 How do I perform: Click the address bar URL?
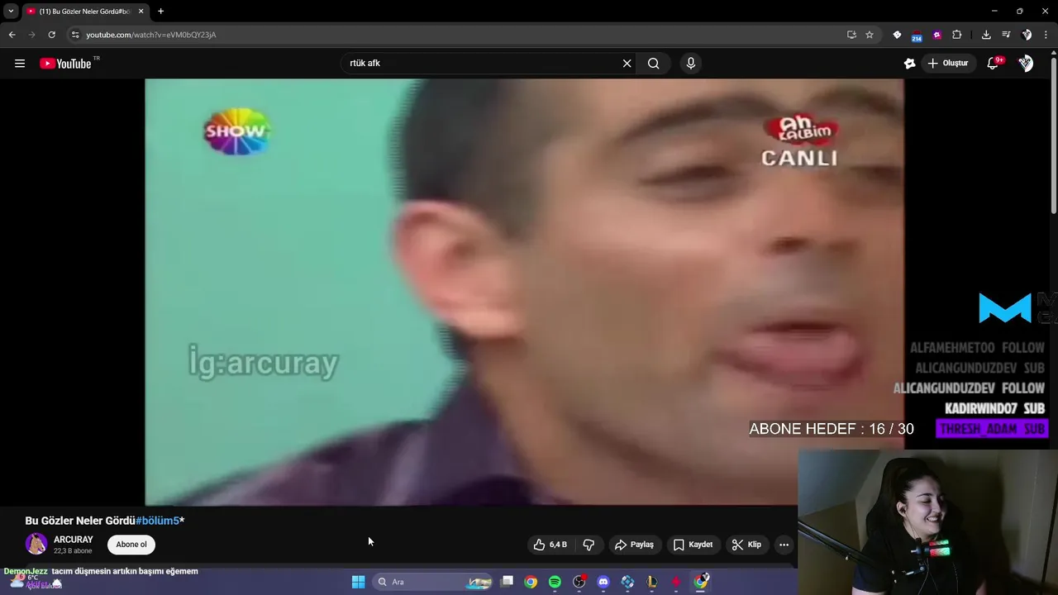click(x=151, y=35)
